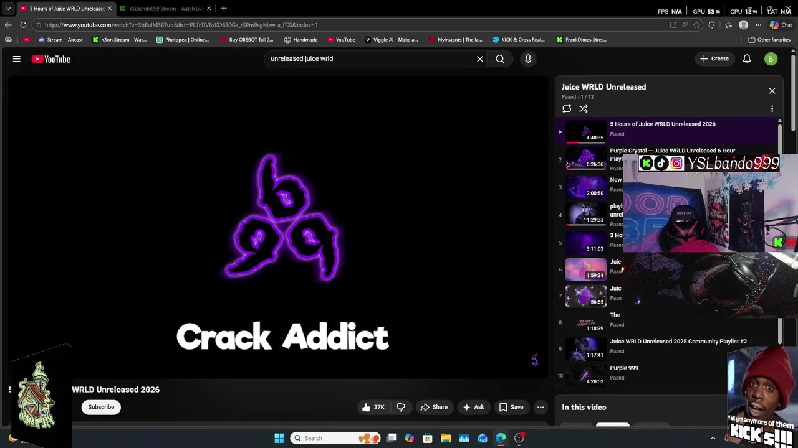The width and height of the screenshot is (798, 448).
Task: Open the account avatar menu
Action: pyautogui.click(x=771, y=59)
